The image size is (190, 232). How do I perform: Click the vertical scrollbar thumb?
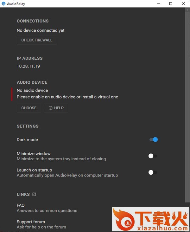tap(187, 107)
